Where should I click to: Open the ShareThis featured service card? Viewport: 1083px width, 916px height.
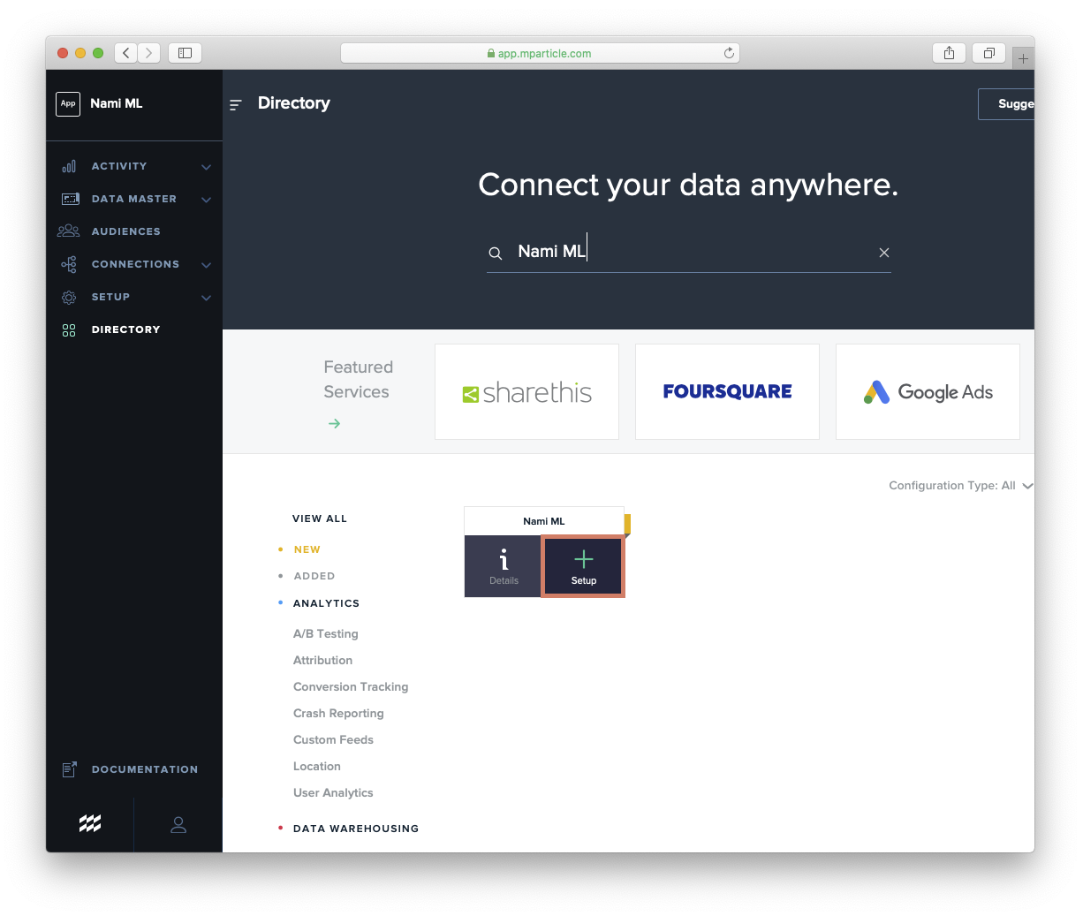[526, 391]
